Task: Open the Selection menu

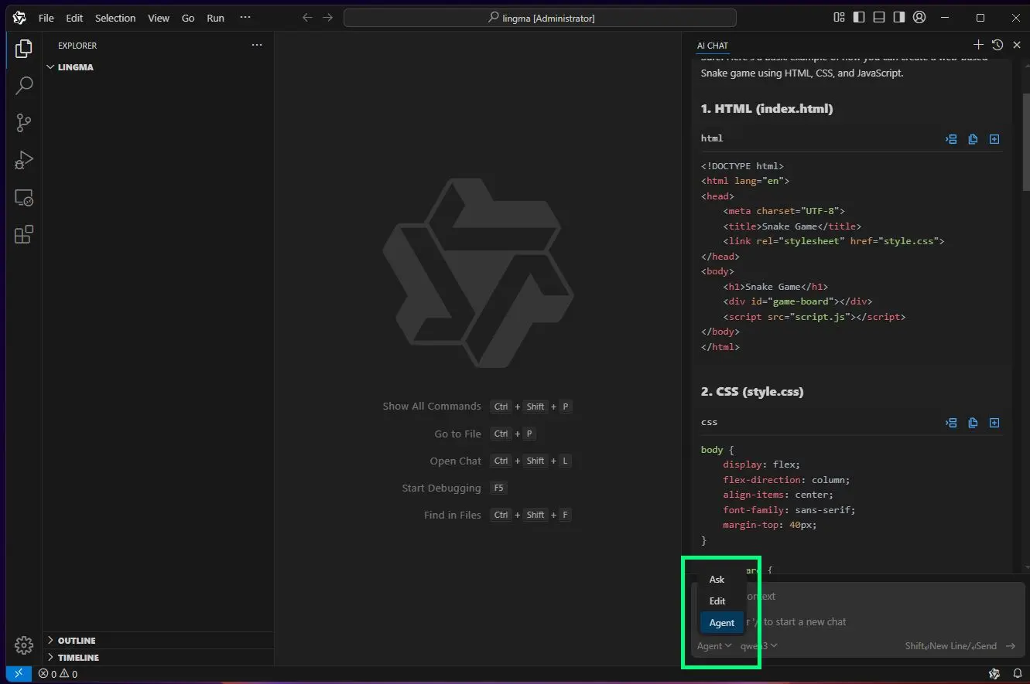Action: click(x=115, y=18)
